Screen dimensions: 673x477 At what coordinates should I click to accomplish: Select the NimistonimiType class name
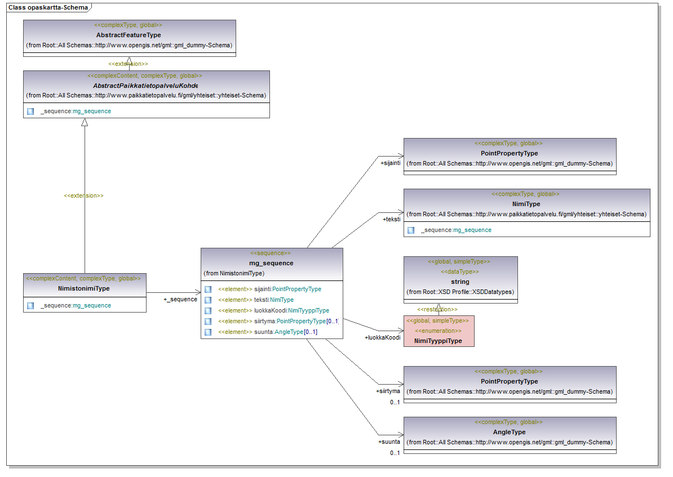tap(84, 288)
